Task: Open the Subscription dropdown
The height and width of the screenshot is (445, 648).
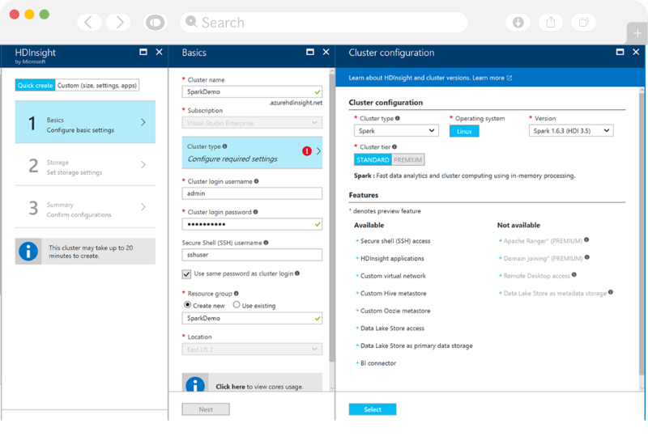Action: (x=252, y=123)
